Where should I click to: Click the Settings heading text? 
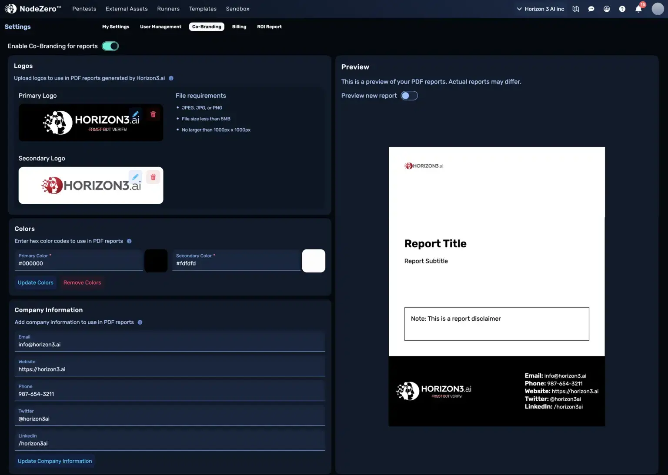click(17, 27)
